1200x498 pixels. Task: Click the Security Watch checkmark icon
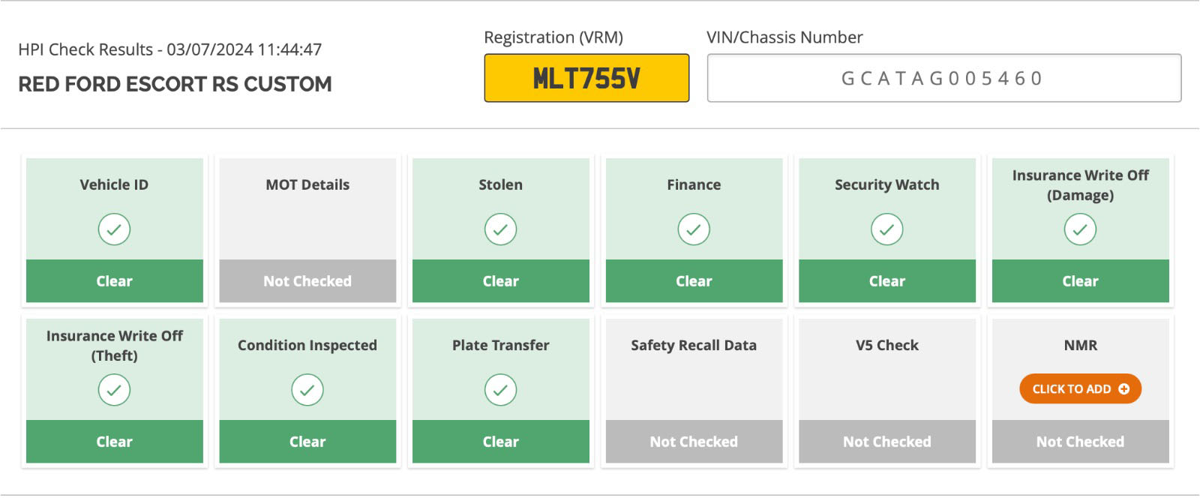(x=886, y=229)
